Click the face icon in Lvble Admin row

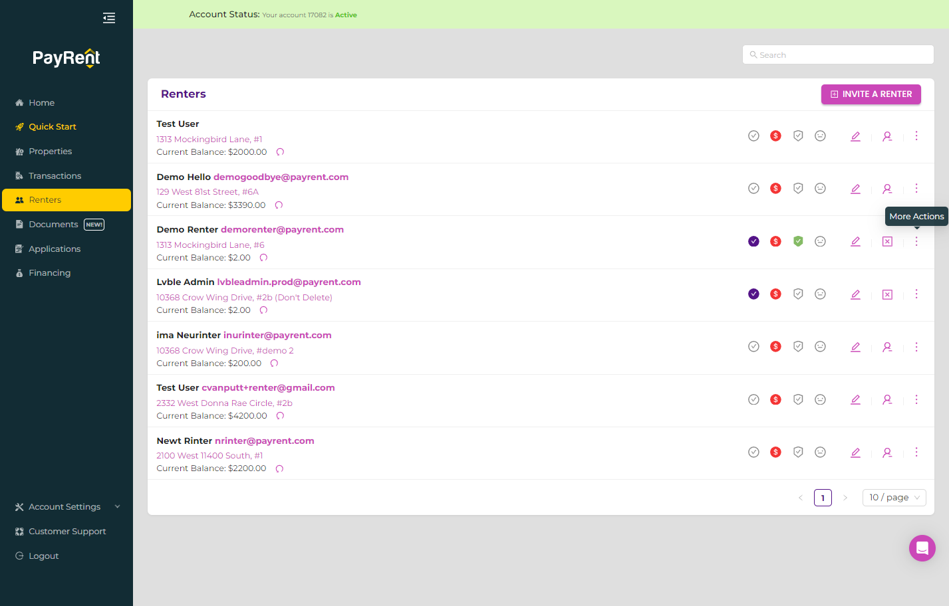pyautogui.click(x=821, y=294)
